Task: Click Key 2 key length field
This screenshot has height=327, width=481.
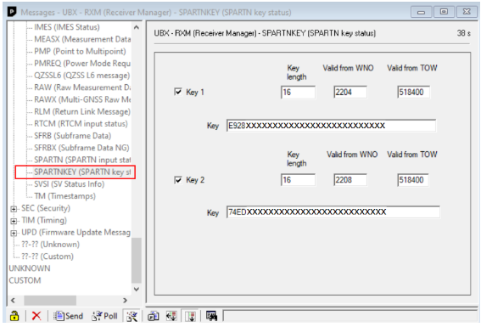Action: point(298,180)
